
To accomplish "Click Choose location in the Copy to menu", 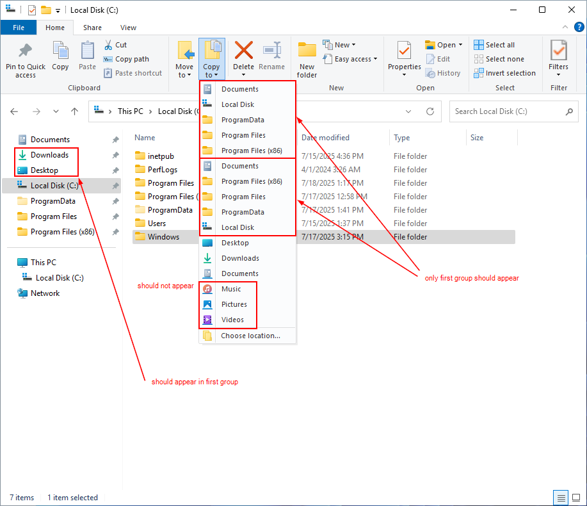I will [250, 336].
